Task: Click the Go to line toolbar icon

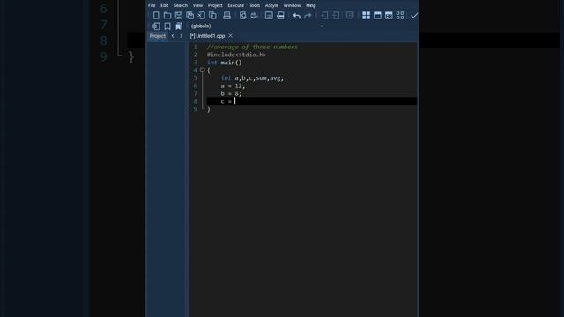Action: pos(280,16)
